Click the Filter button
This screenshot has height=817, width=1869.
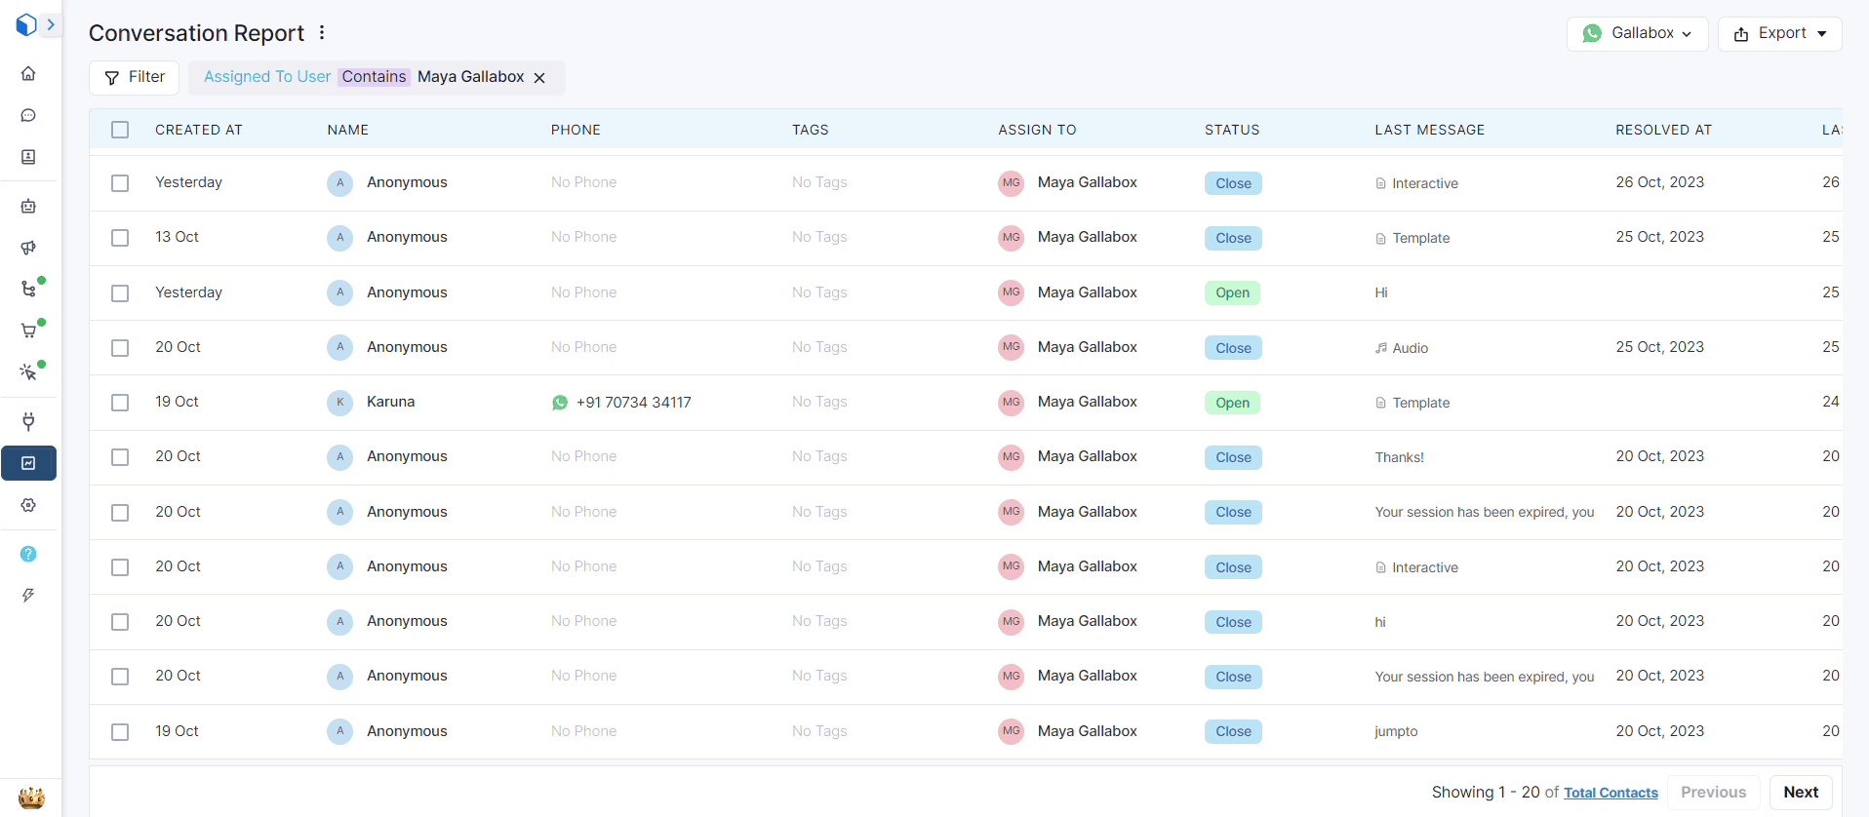(134, 77)
